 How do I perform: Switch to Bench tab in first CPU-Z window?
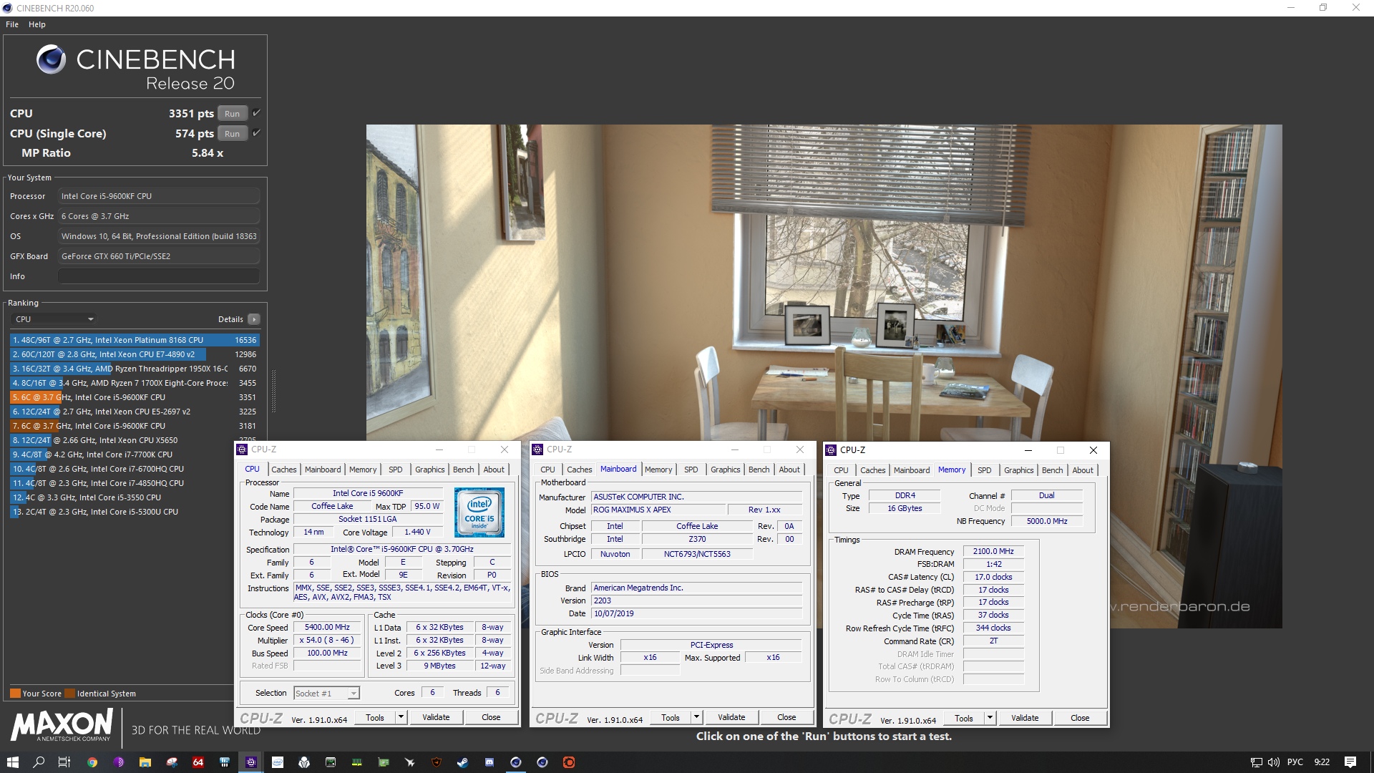[x=463, y=470]
